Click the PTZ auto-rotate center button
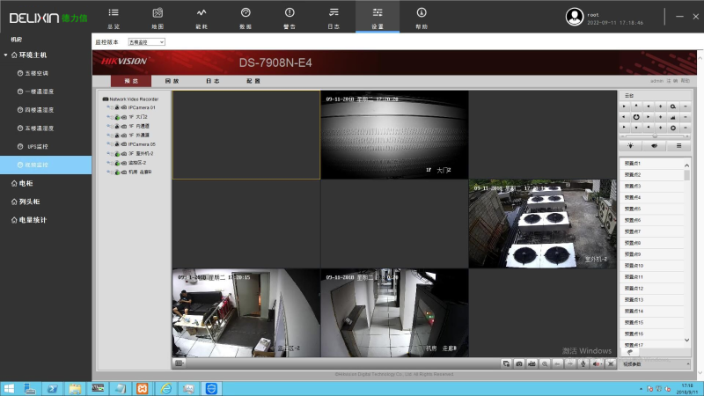Image resolution: width=704 pixels, height=396 pixels. click(x=635, y=116)
